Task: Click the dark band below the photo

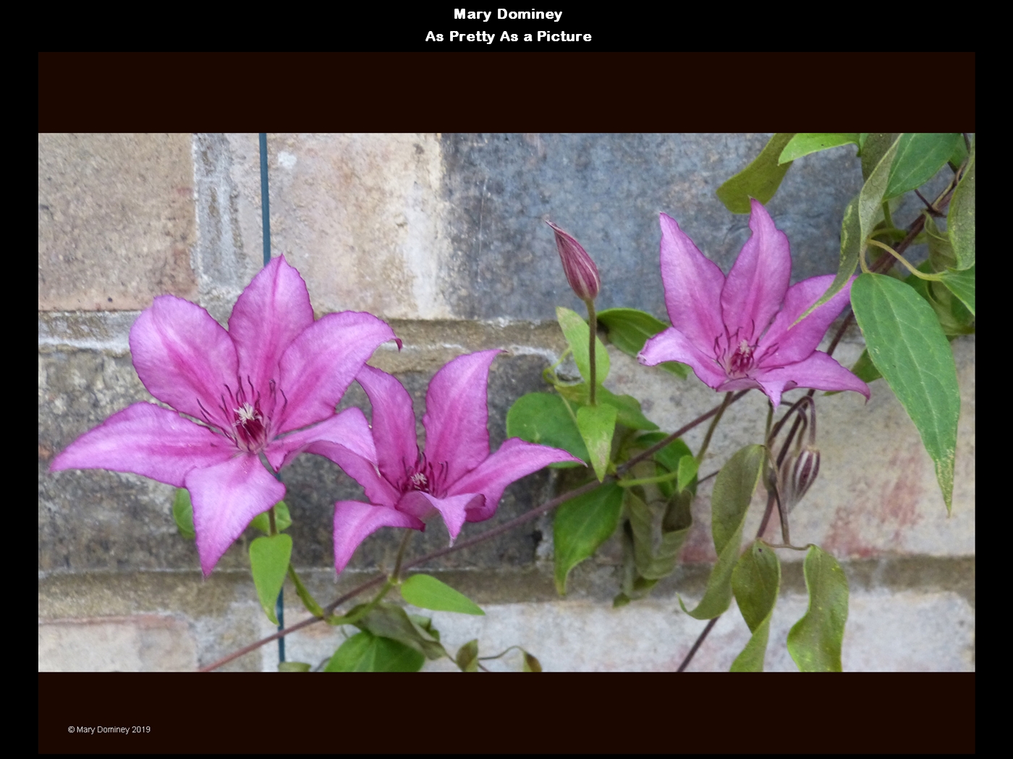Action: 506,712
